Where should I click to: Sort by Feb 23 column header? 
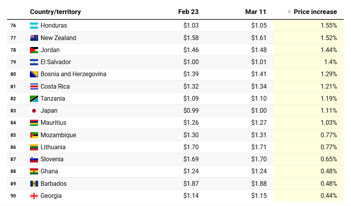pos(188,12)
